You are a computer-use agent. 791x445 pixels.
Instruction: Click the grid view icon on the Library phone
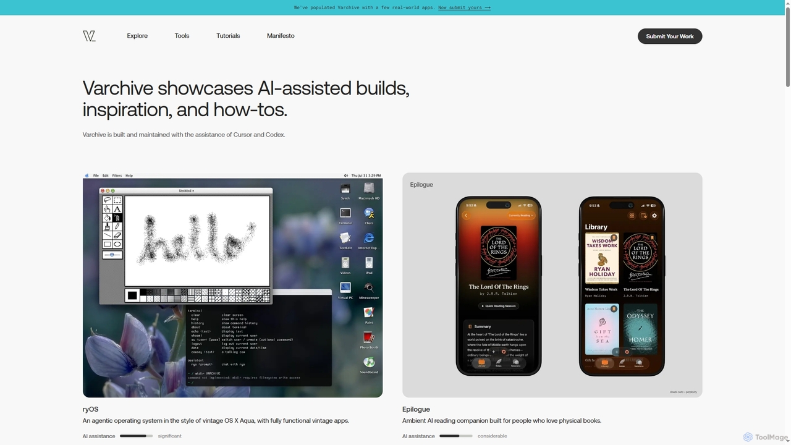[x=632, y=216]
